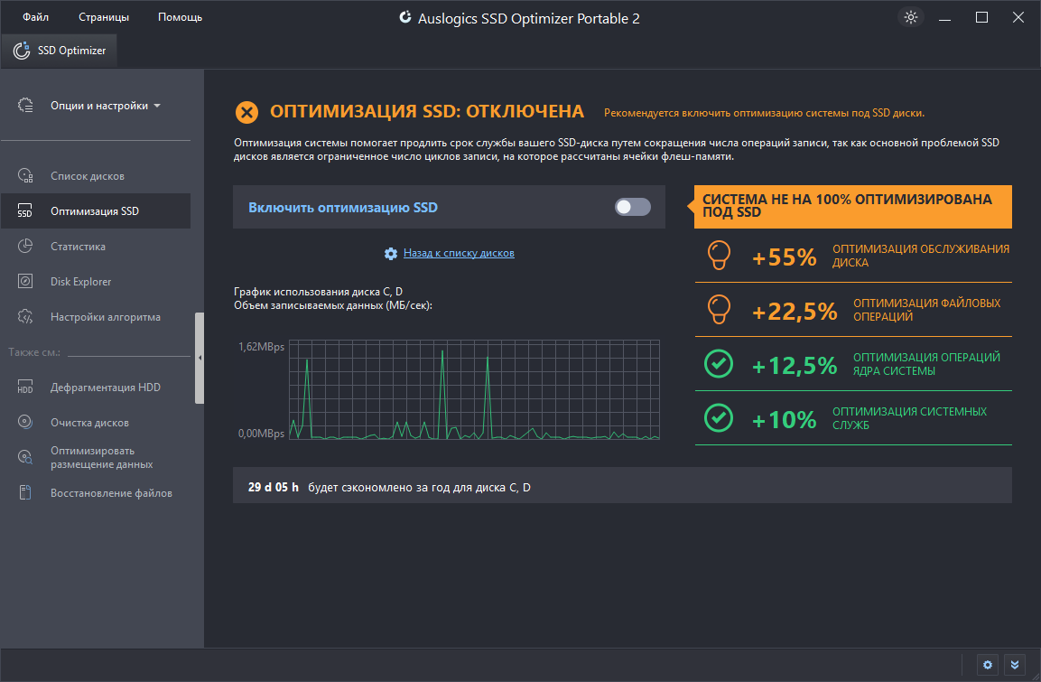This screenshot has height=682, width=1041.
Task: Click the orange X status icon
Action: pos(247,112)
